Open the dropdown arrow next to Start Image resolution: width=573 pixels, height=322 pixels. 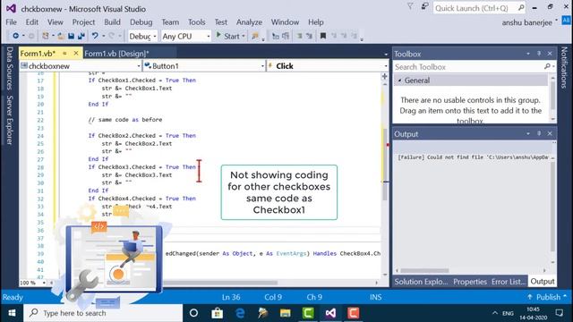(x=244, y=36)
